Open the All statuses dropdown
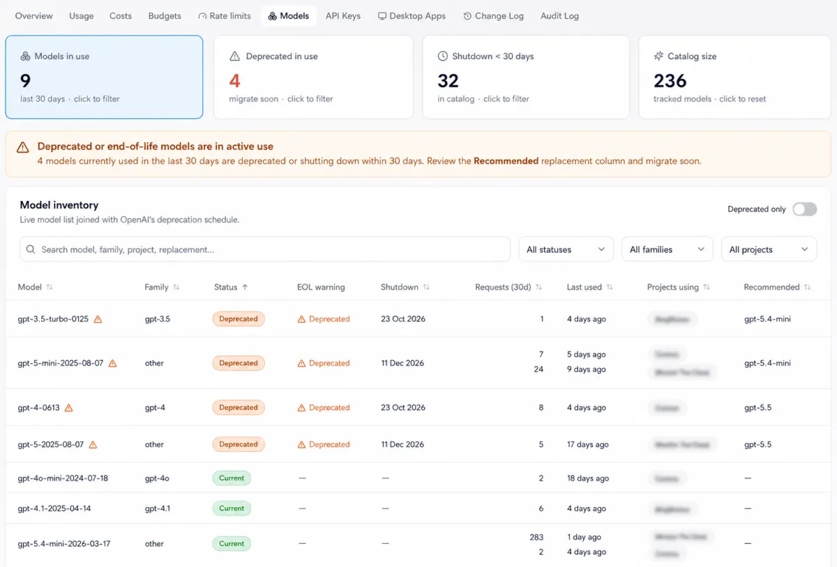The width and height of the screenshot is (837, 567). point(566,249)
